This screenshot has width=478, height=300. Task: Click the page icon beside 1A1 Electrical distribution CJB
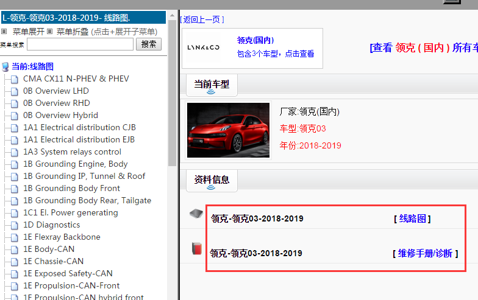pos(15,128)
